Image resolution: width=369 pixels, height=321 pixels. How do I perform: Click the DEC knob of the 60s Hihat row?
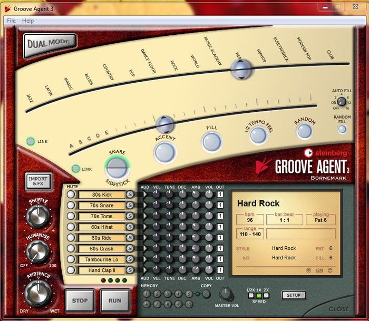(182, 227)
